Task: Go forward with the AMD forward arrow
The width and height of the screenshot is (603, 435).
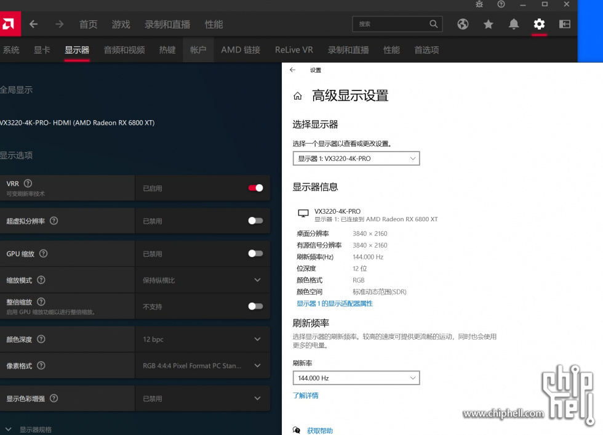Action: pyautogui.click(x=59, y=24)
